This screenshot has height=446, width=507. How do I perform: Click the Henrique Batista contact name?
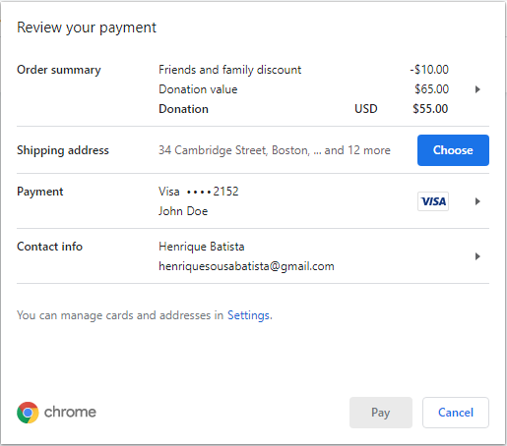coord(202,247)
